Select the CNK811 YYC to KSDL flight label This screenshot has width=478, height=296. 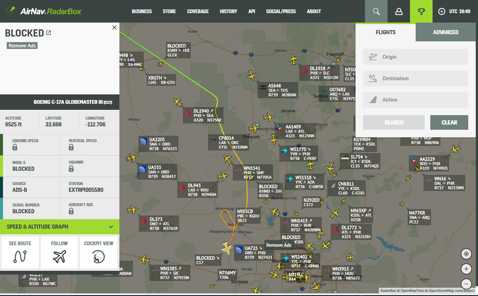pyautogui.click(x=347, y=188)
